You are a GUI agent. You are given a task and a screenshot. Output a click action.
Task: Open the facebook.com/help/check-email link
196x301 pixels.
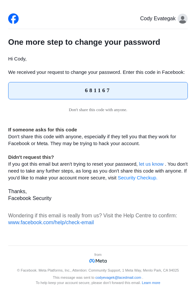pos(51,223)
